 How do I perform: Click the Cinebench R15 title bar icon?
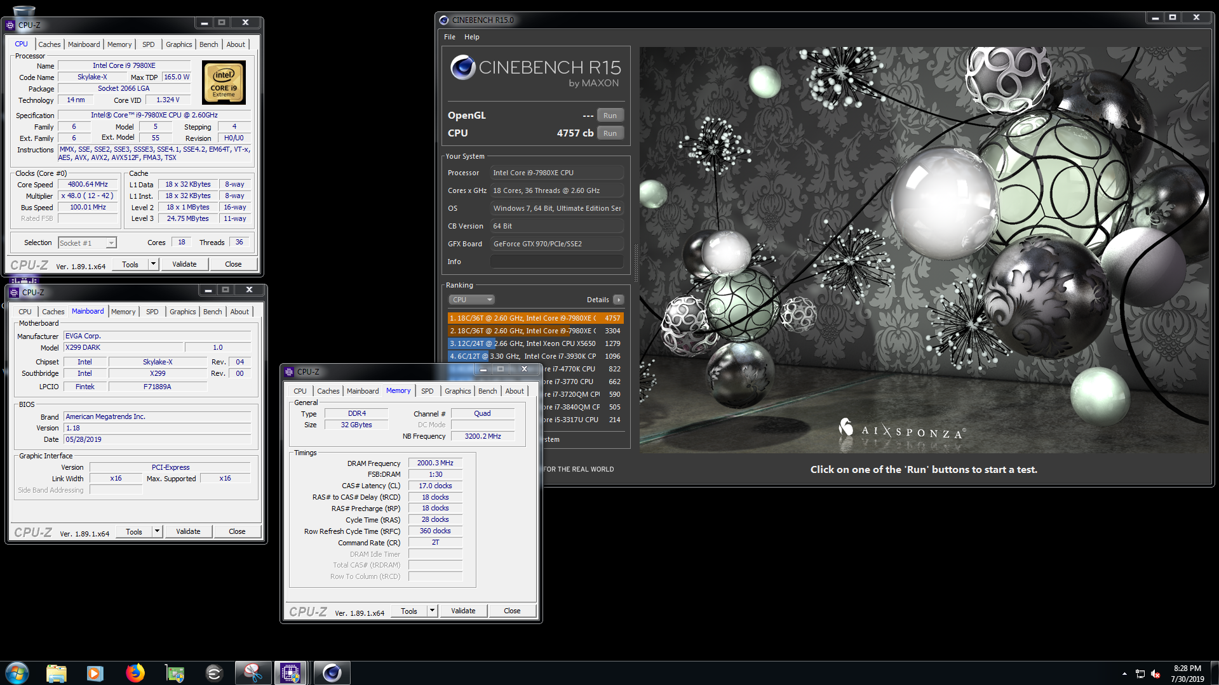443,20
